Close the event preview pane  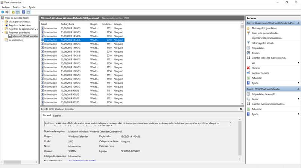[x=241, y=109]
